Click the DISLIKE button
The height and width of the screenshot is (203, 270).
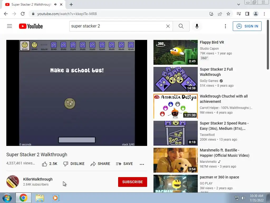74,164
